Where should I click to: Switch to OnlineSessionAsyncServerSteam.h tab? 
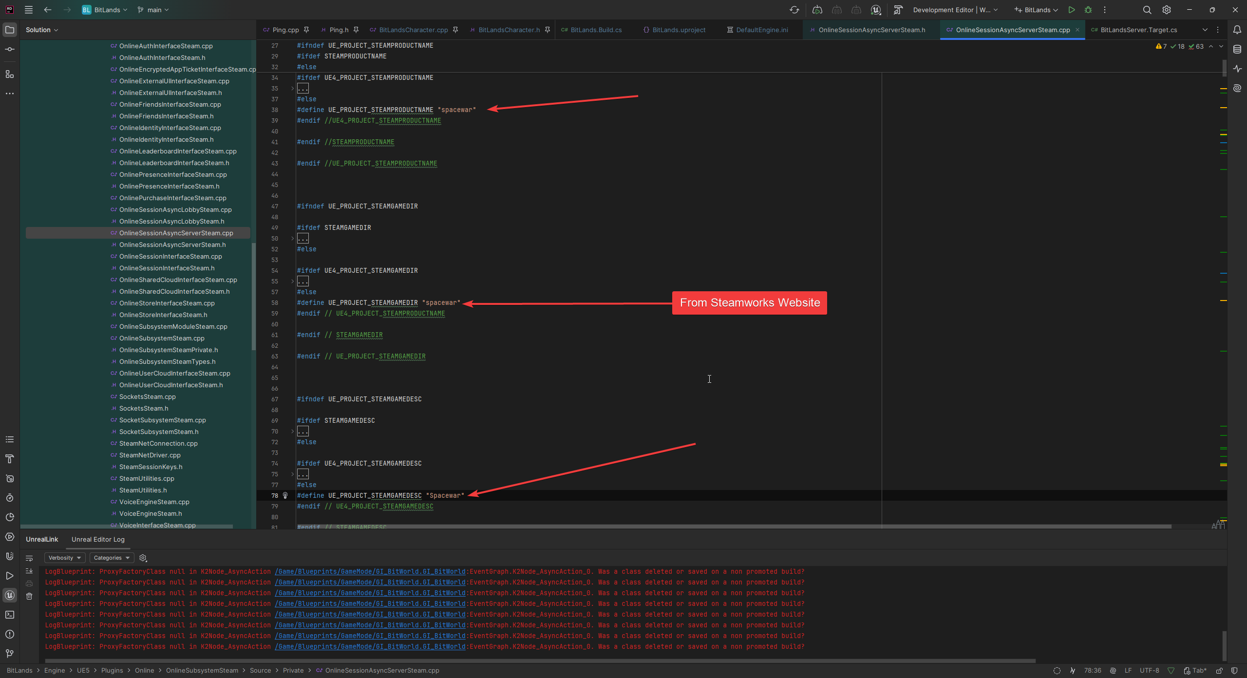pos(871,30)
